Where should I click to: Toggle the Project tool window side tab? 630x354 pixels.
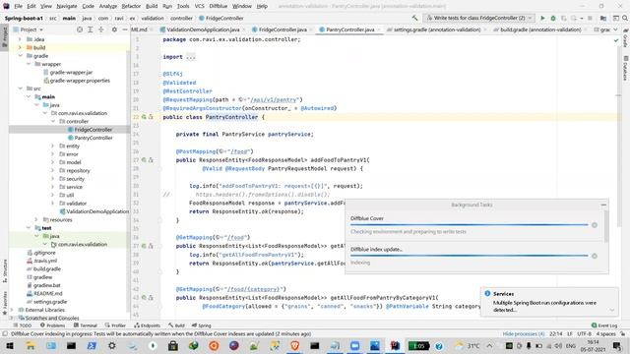point(4,36)
